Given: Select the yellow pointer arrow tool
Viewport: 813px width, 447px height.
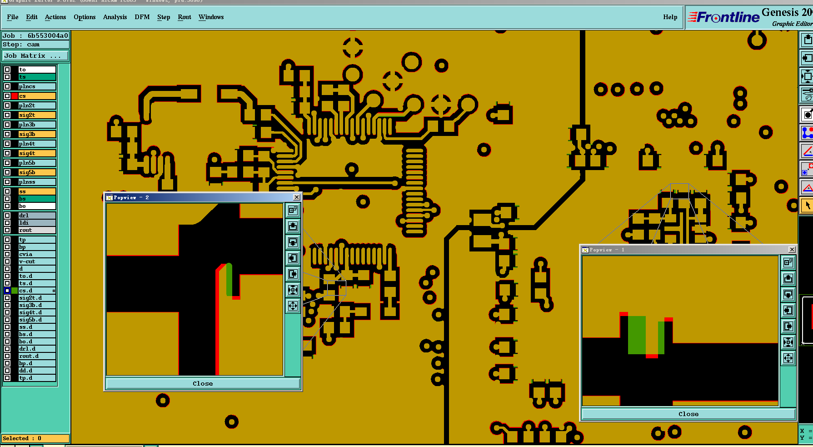Looking at the screenshot, I should pos(807,205).
